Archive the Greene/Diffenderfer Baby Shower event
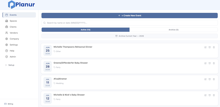This screenshot has width=220, height=107. click(210, 63)
